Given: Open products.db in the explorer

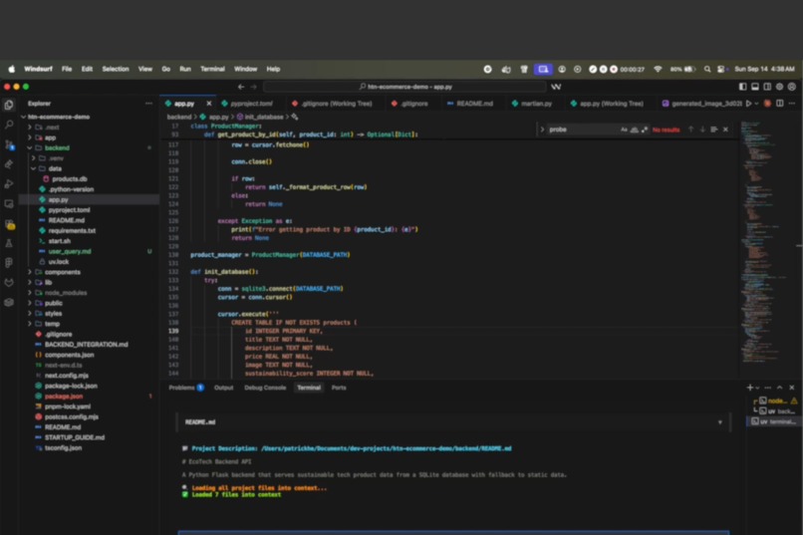Looking at the screenshot, I should 69,179.
